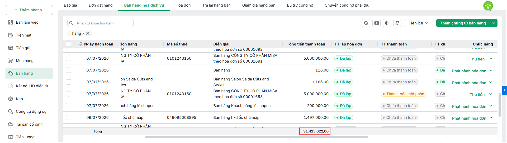Expand the actions arrow for invoice 00001691 row
This screenshot has height=143, width=507.
pos(491,59)
